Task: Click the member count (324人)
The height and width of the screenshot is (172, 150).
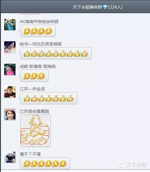Action: pos(115,7)
